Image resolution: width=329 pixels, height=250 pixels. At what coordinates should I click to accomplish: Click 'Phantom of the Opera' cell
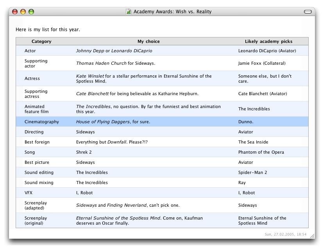[x=261, y=152]
